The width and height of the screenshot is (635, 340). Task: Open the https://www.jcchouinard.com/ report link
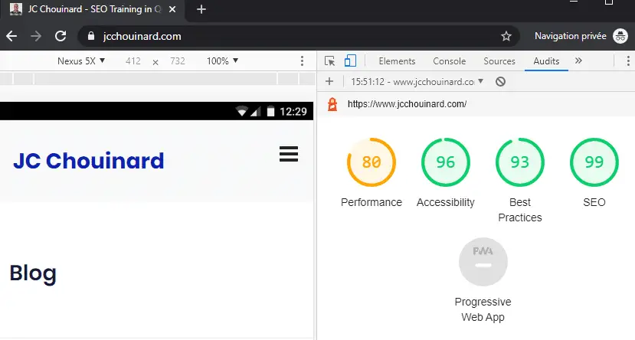click(407, 104)
